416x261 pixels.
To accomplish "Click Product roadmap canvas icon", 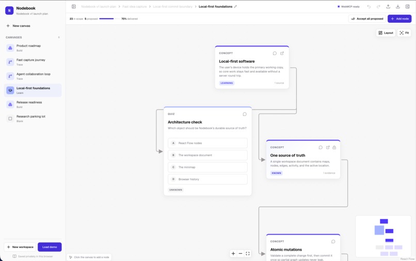I will click(x=10, y=48).
